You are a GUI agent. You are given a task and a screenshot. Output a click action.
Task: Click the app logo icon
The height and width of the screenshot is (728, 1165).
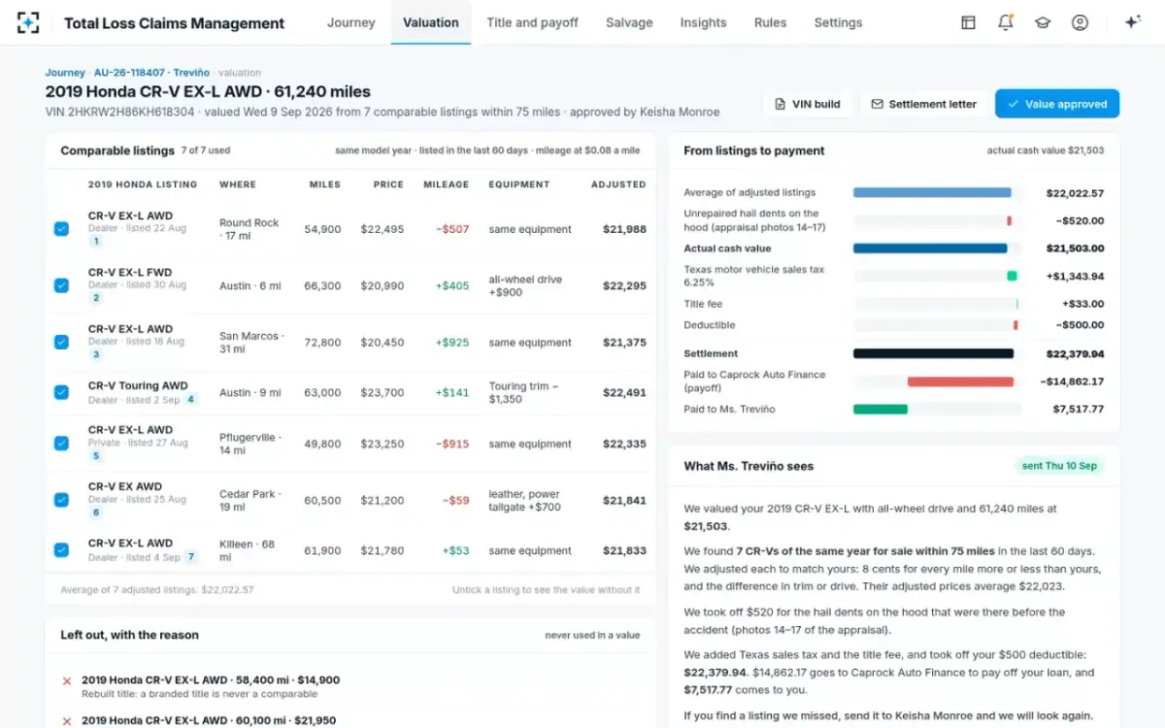pos(28,22)
